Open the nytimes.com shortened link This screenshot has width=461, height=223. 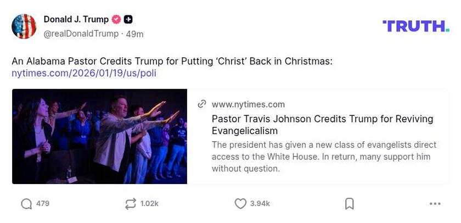pos(84,73)
